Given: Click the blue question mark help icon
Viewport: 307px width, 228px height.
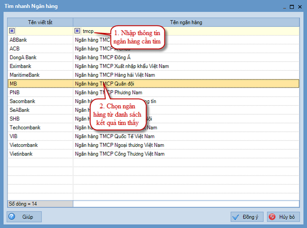Looking at the screenshot, I should point(12,216).
